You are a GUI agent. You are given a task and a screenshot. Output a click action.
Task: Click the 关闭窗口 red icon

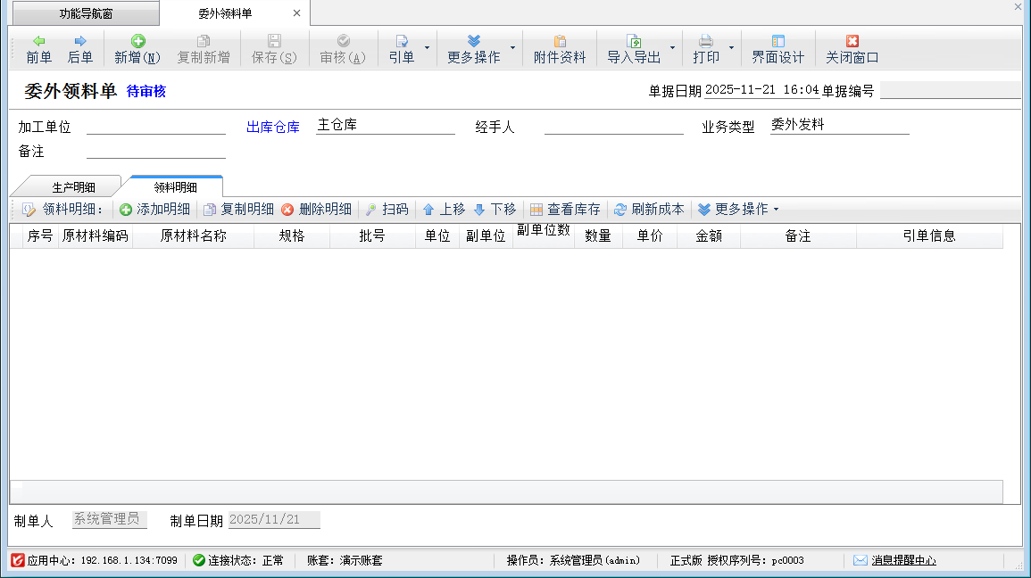[x=852, y=41]
